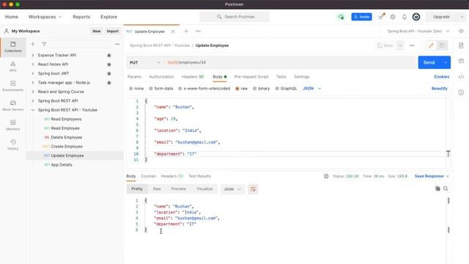The height and width of the screenshot is (264, 469).
Task: Switch to the Headers request tab
Action: 193,77
